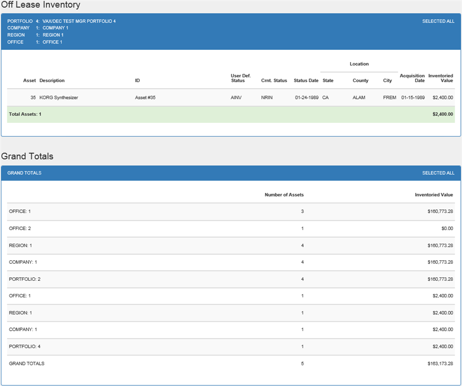Select the 'KORG Synthesizer' description cell
This screenshot has height=386, width=462.
pyautogui.click(x=59, y=98)
